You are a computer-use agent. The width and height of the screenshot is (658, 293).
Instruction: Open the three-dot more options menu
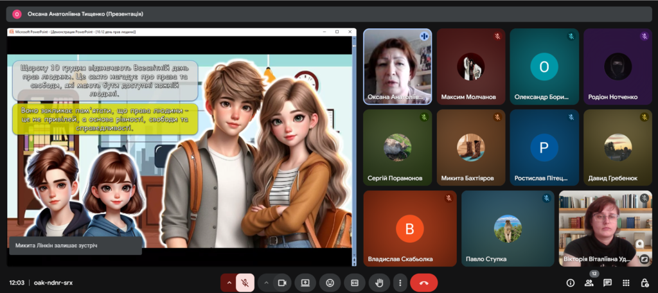pyautogui.click(x=400, y=283)
